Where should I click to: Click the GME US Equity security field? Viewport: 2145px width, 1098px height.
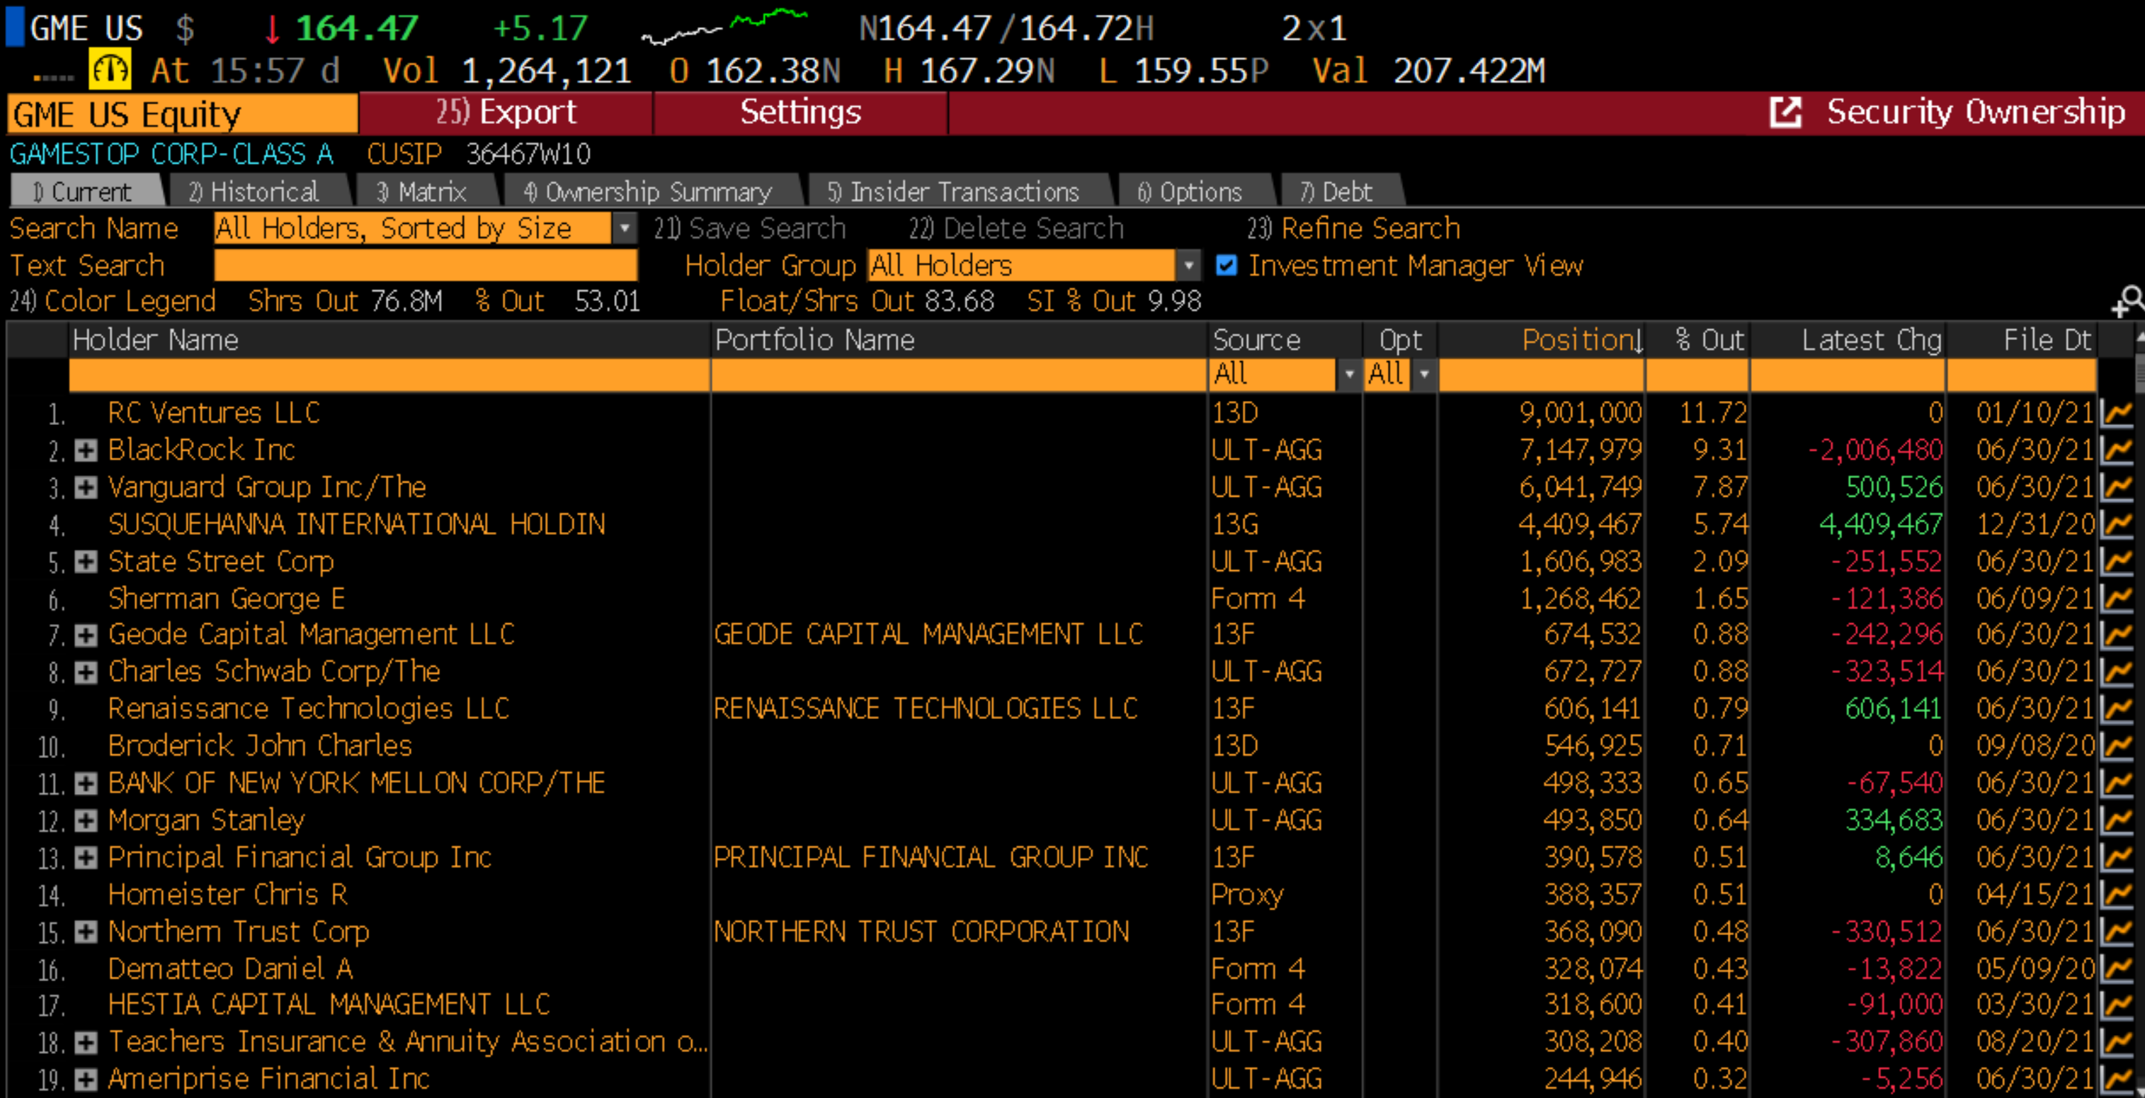[x=183, y=114]
